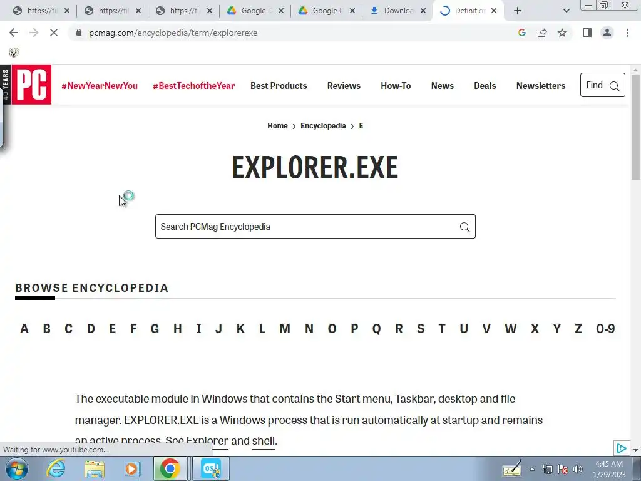Click the volume speaker icon
The width and height of the screenshot is (641, 481).
pos(577,469)
